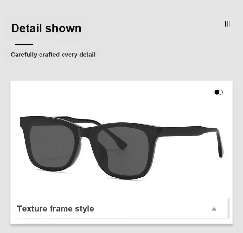Image resolution: width=243 pixels, height=233 pixels.
Task: Click the hinge joining frame and temple
Action: click(160, 132)
